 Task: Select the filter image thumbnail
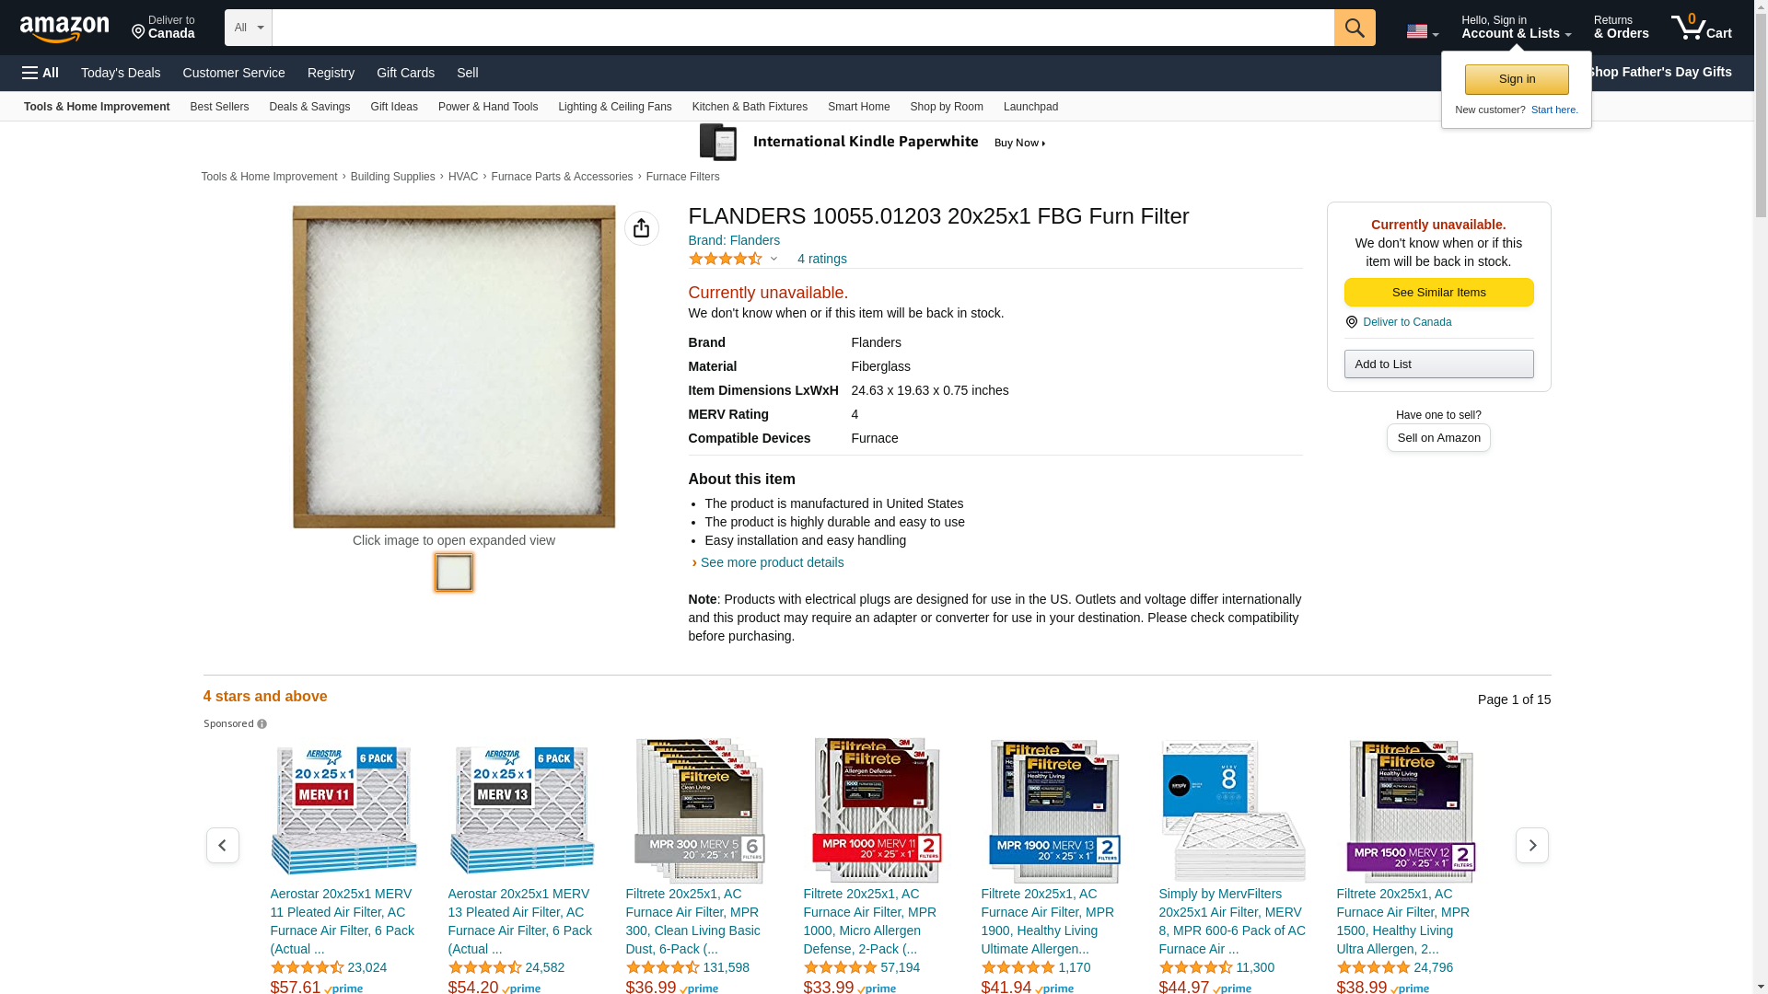tap(454, 572)
